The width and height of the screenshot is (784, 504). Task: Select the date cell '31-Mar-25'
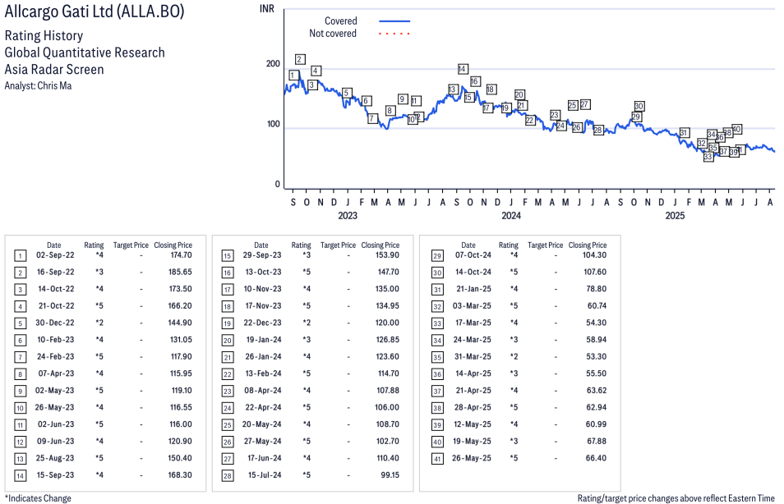point(473,356)
